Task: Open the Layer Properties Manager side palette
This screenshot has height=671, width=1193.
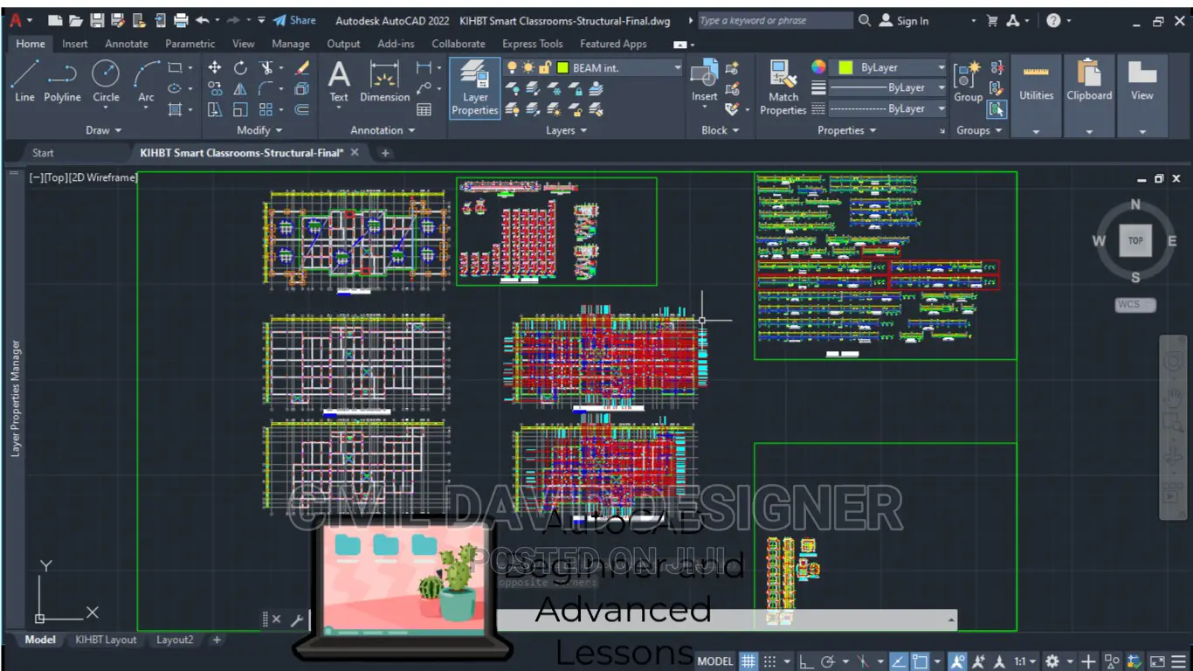Action: [x=15, y=398]
